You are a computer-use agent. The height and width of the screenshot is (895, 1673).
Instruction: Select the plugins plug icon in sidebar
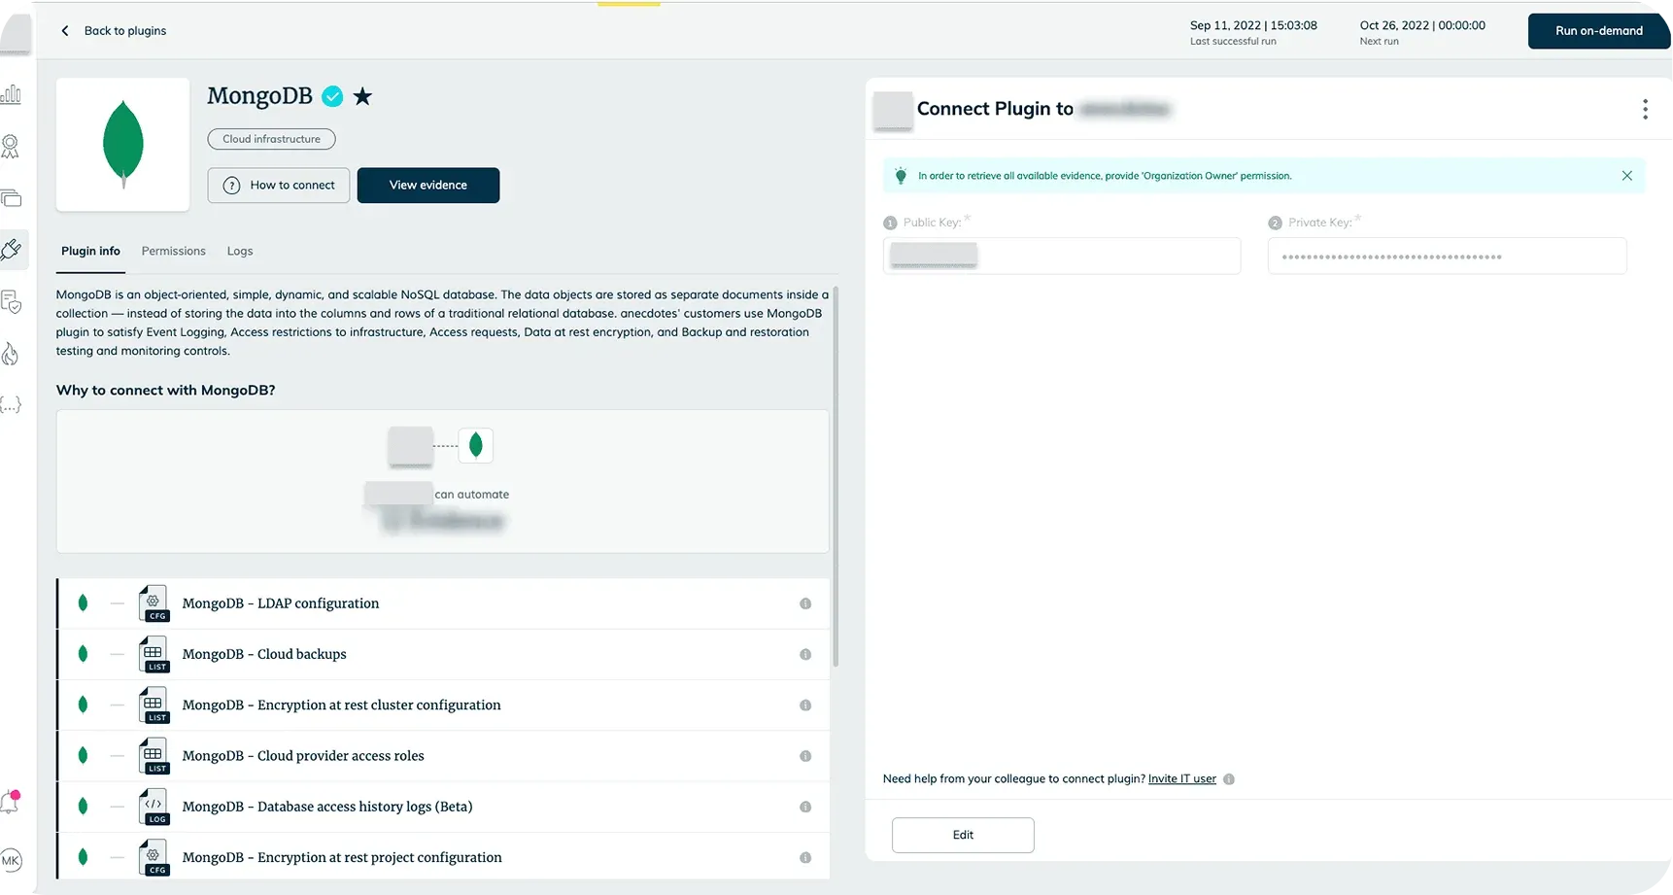click(x=12, y=251)
